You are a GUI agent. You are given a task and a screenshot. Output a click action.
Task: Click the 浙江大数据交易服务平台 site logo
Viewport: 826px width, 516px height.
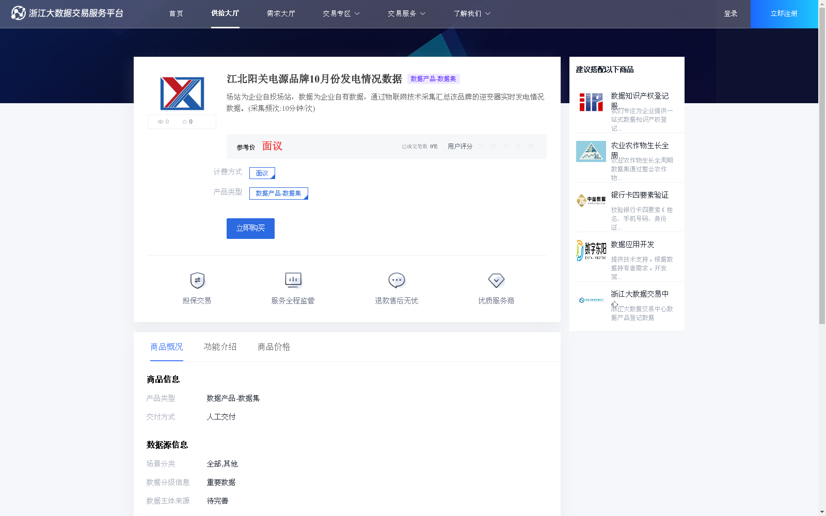point(67,13)
